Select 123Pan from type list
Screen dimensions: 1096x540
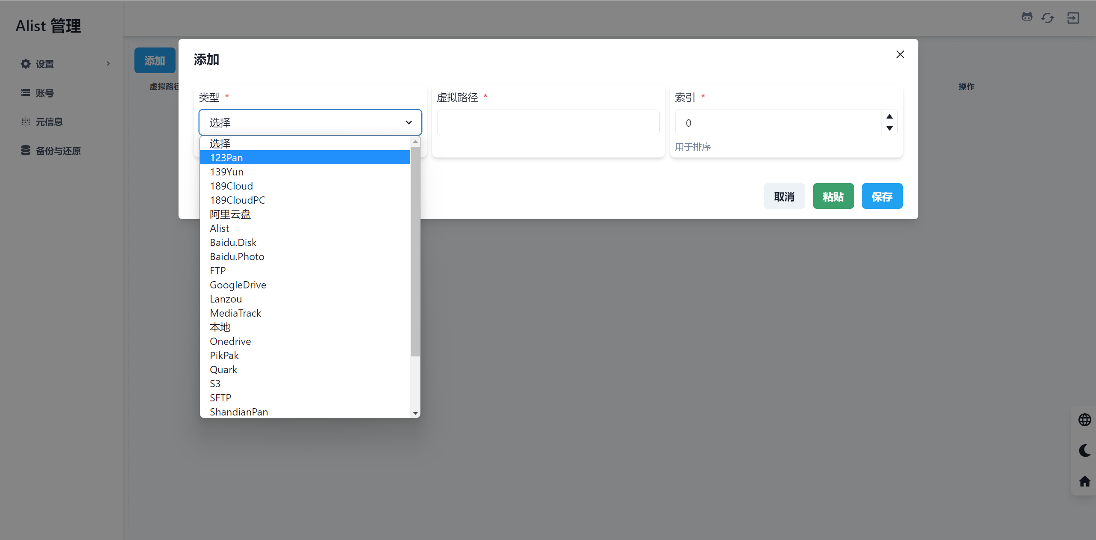pyautogui.click(x=305, y=157)
